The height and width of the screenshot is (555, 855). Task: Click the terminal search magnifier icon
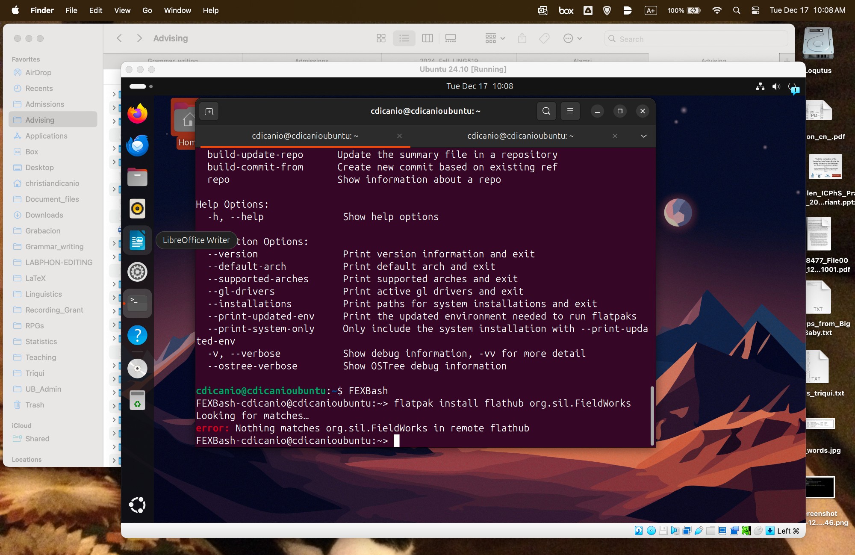(x=546, y=111)
